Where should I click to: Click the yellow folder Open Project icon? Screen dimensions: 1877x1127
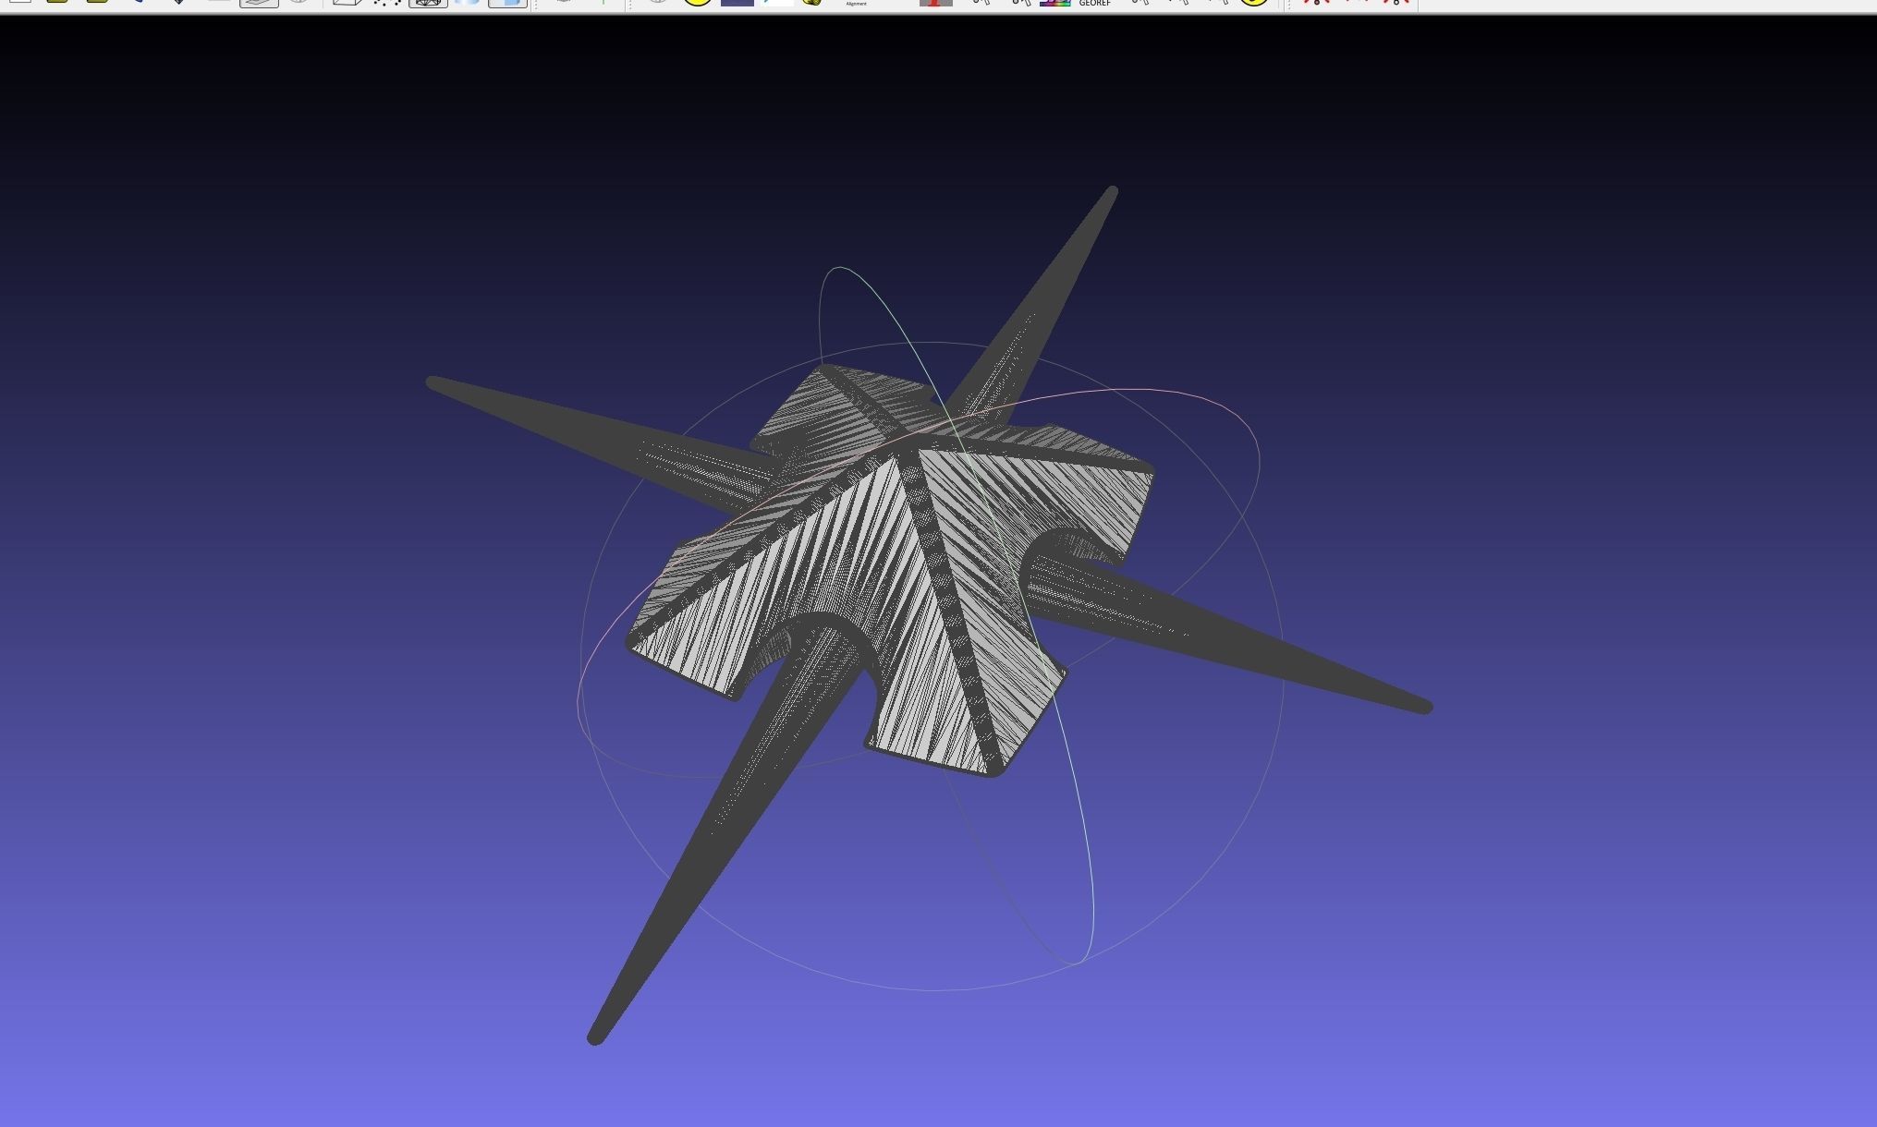pyautogui.click(x=57, y=2)
